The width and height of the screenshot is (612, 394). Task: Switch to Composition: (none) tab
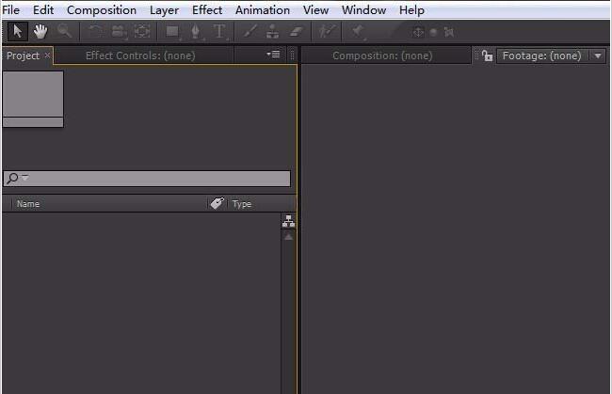tap(382, 55)
